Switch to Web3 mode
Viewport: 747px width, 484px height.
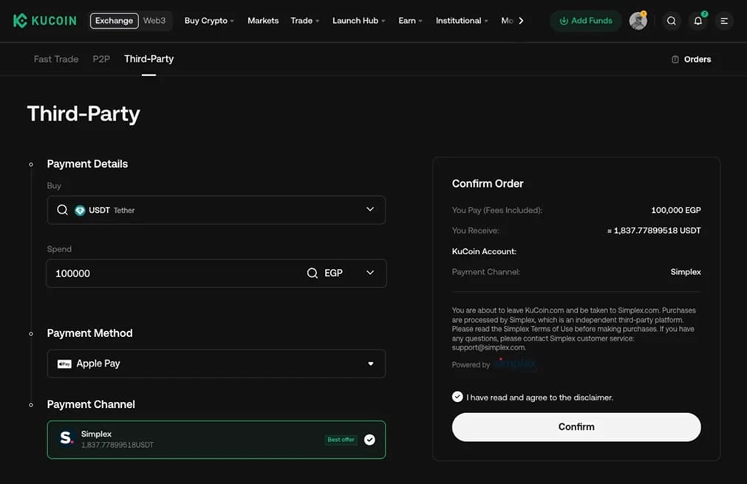coord(154,21)
